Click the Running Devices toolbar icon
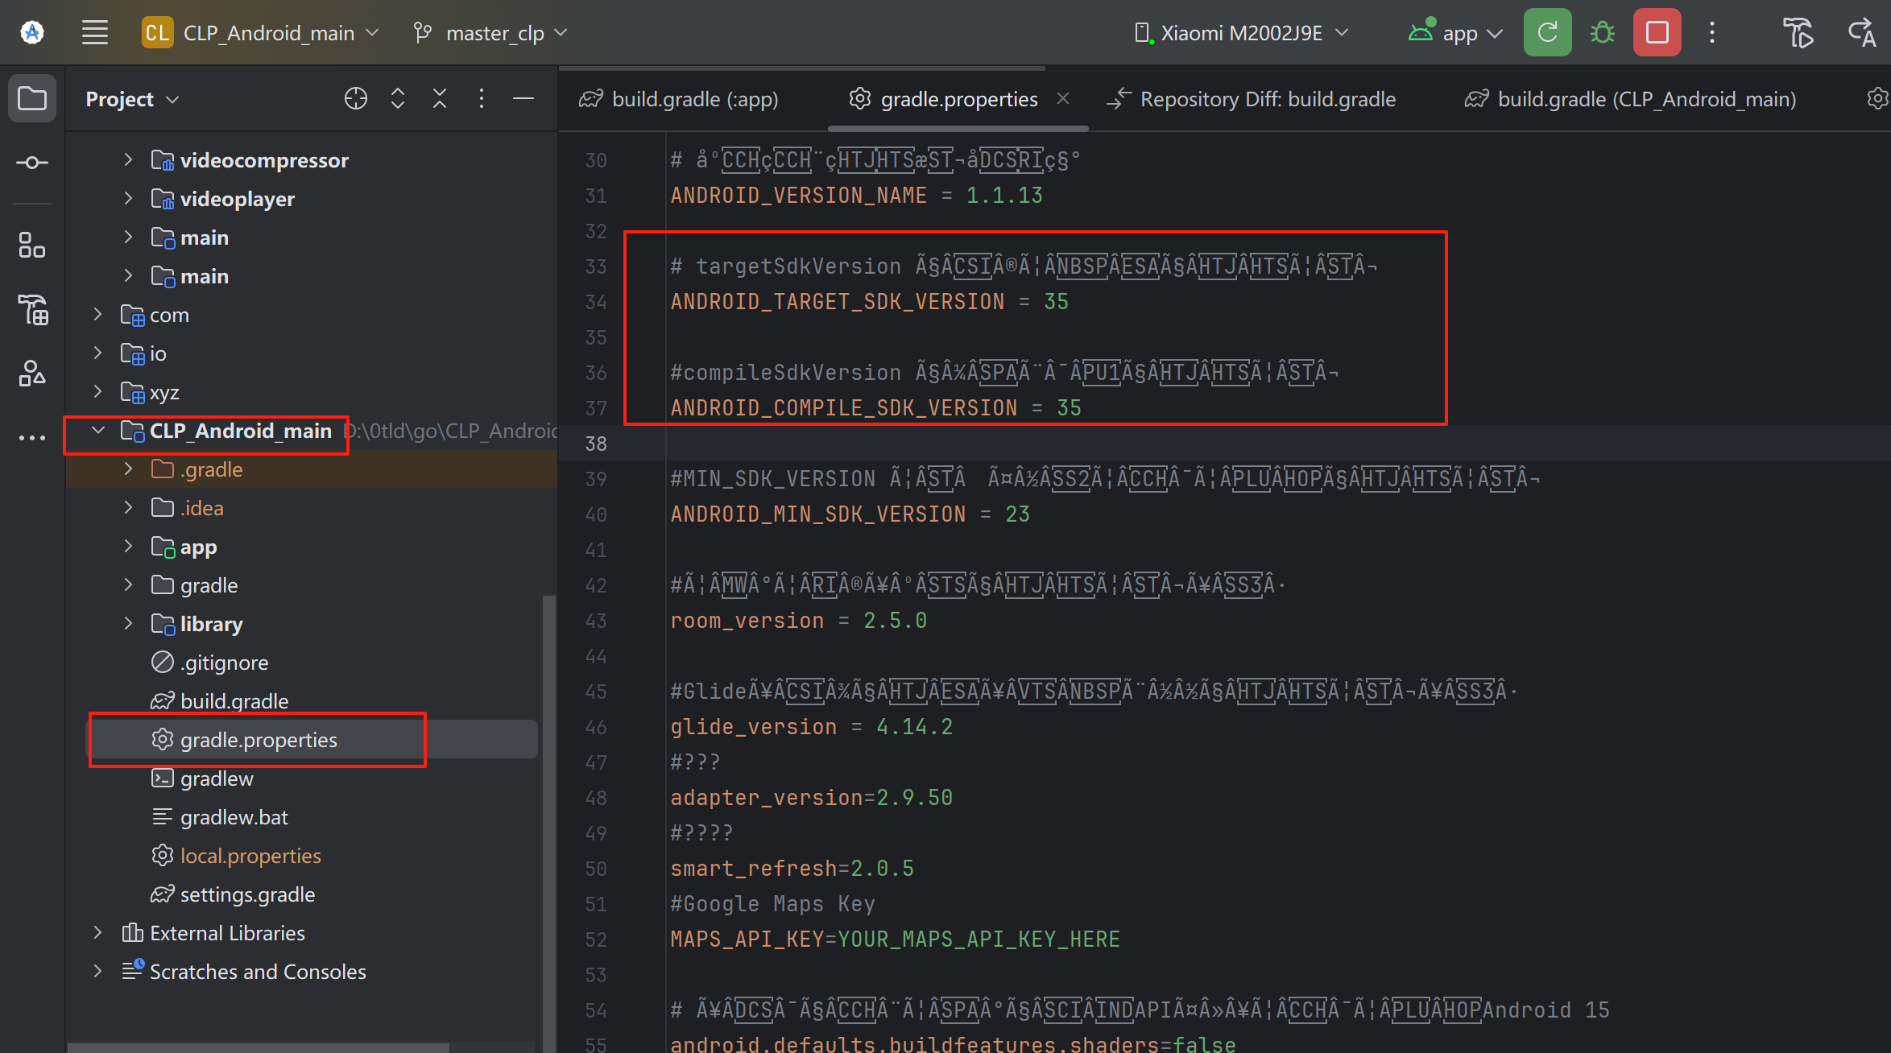The width and height of the screenshot is (1891, 1053). click(x=1798, y=32)
